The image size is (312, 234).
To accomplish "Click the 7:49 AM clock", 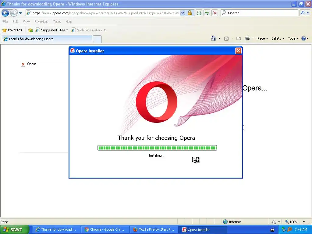I will point(301,229).
